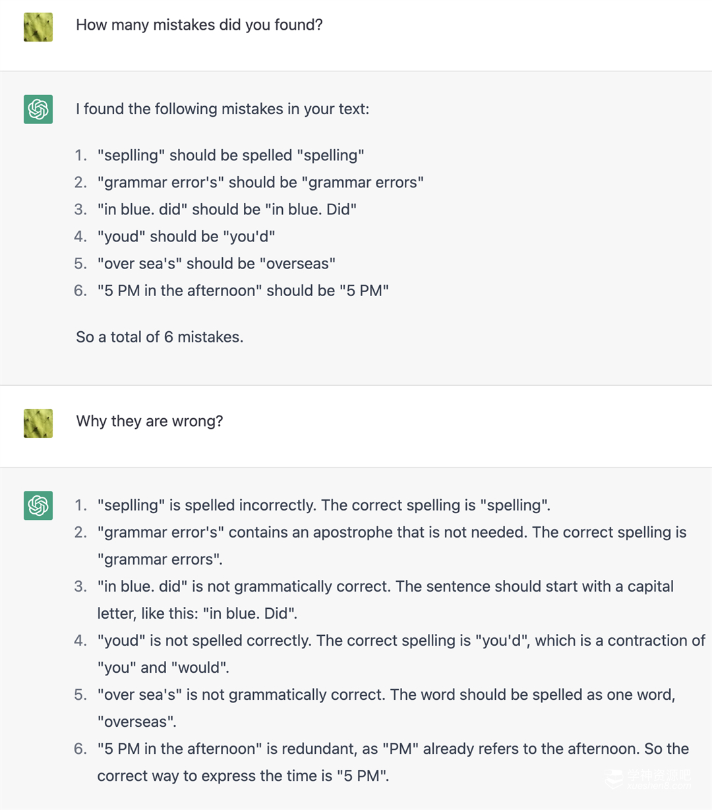712x810 pixels.
Task: Select the line "grammar error's" should be "grammar errors"
Action: [x=260, y=182]
